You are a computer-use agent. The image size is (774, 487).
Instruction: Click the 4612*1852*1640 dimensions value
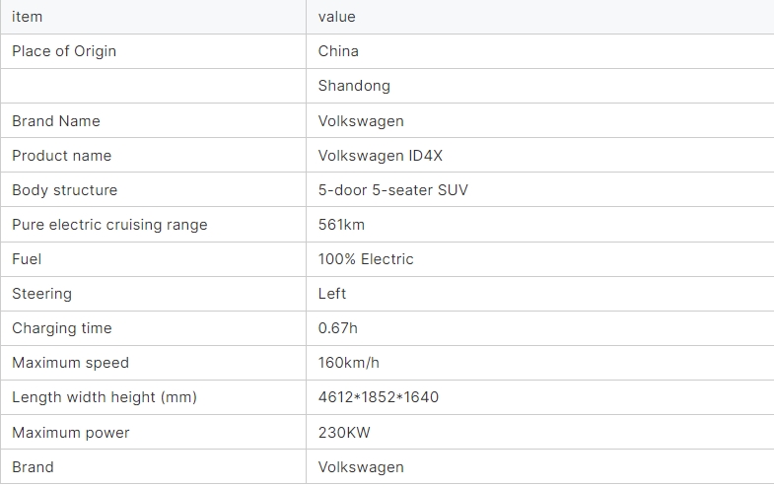click(x=379, y=397)
